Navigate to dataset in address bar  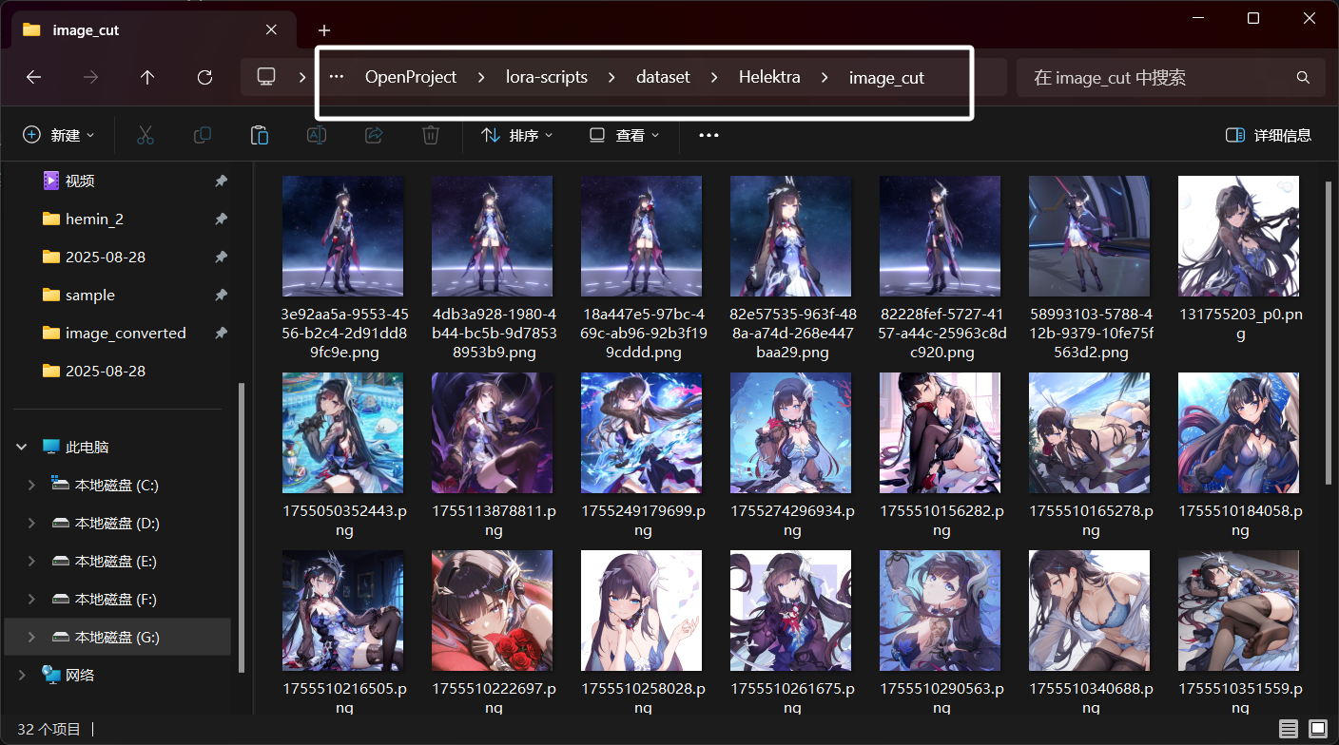tap(663, 77)
